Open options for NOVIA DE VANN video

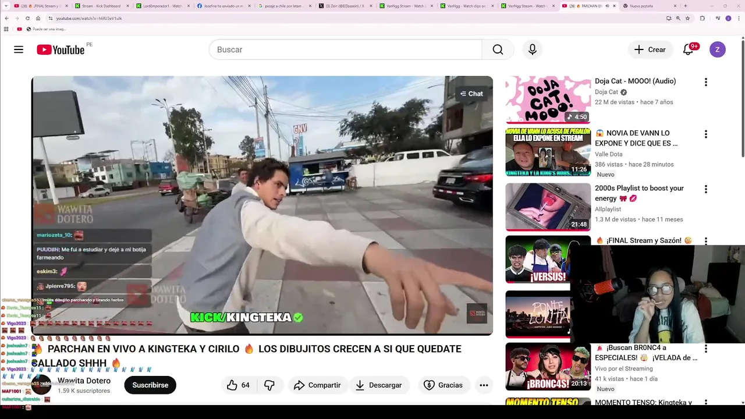706,134
